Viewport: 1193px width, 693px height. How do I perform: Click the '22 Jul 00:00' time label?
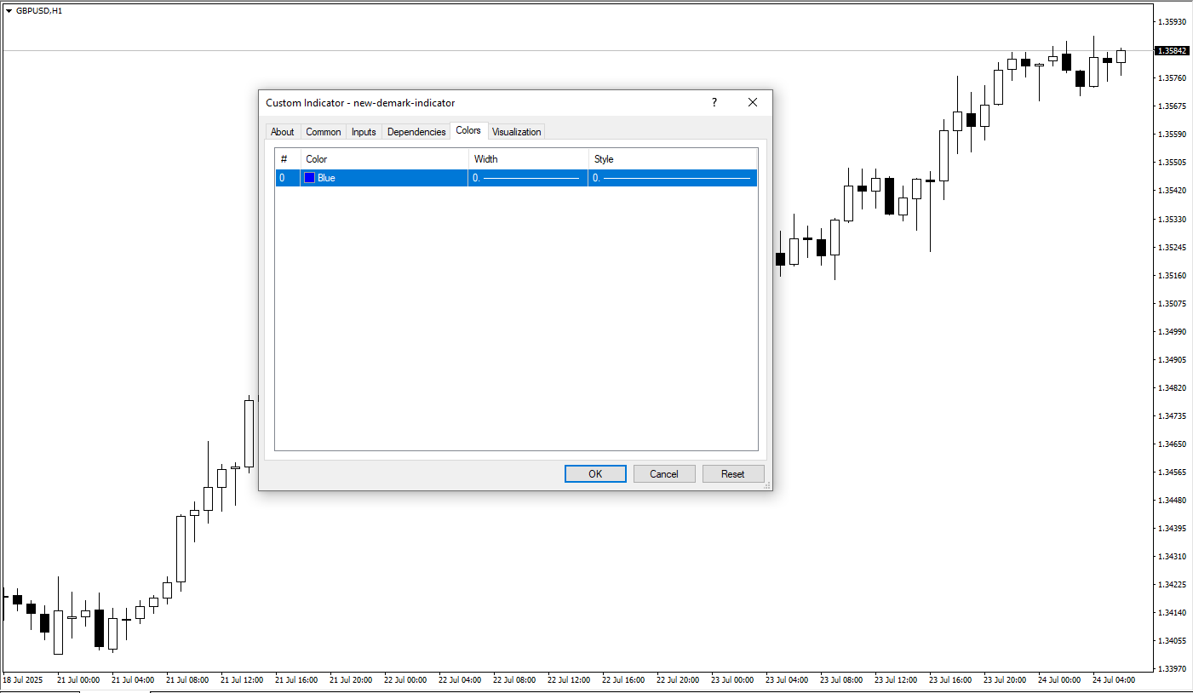[405, 680]
